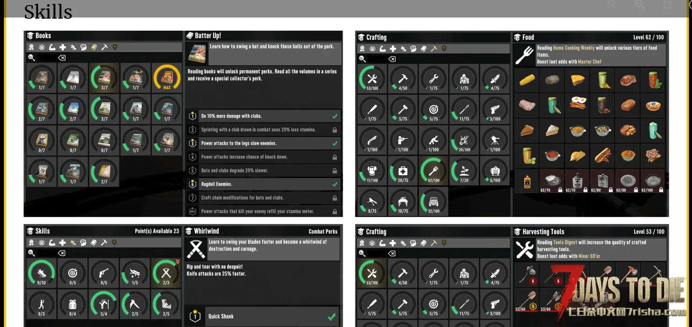Select the medical crafting skill at 20/75
The width and height of the screenshot is (692, 327).
pyautogui.click(x=403, y=171)
